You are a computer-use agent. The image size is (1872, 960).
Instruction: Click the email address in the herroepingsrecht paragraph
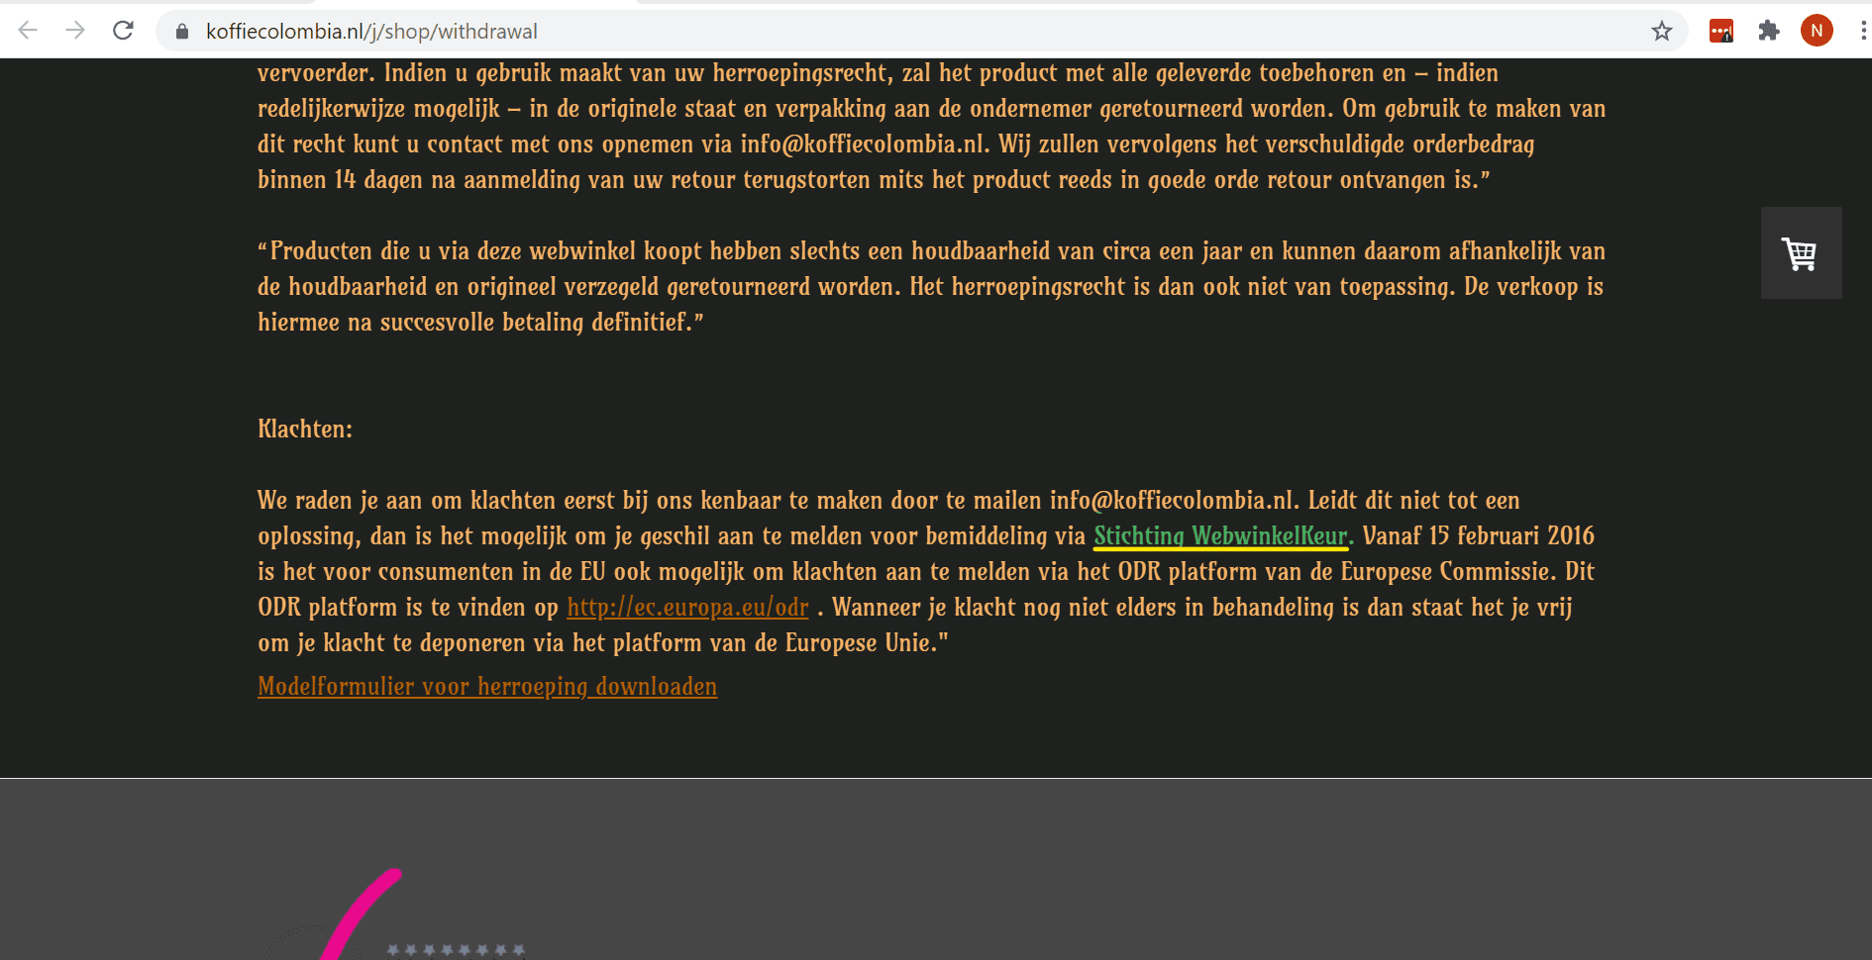pyautogui.click(x=863, y=144)
